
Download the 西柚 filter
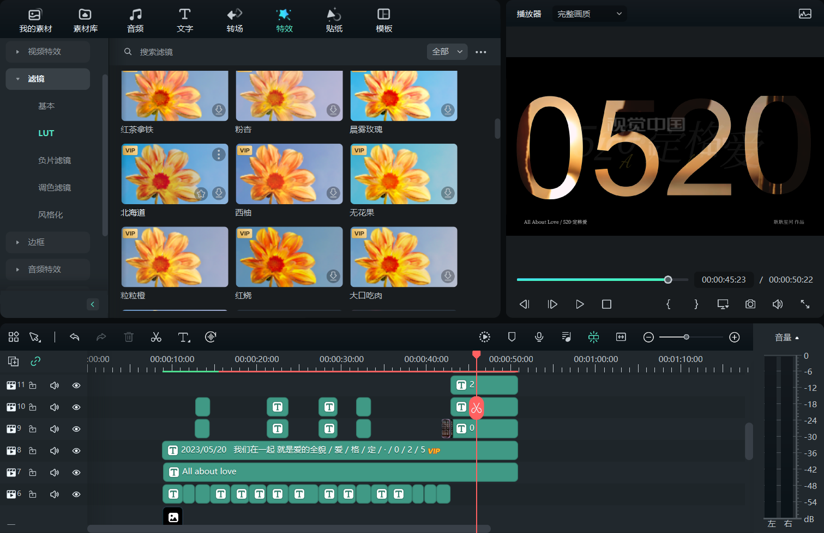click(x=333, y=193)
